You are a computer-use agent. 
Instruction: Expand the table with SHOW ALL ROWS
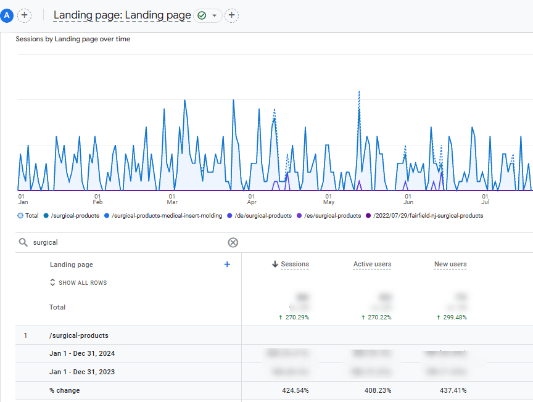(83, 283)
